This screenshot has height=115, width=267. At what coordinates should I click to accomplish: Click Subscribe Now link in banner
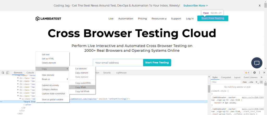click(196, 6)
